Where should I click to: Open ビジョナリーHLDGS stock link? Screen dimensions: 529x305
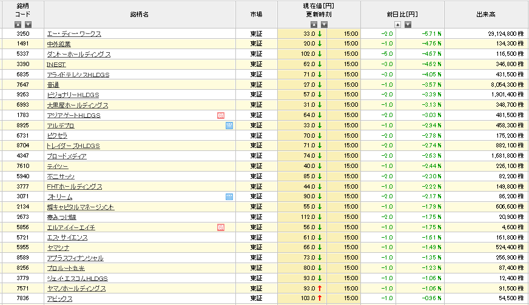pos(73,95)
